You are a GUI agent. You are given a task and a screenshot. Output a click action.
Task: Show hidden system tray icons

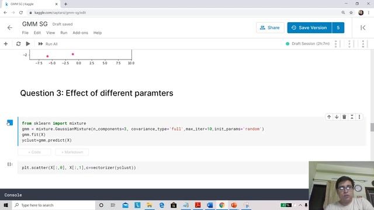[300, 205]
